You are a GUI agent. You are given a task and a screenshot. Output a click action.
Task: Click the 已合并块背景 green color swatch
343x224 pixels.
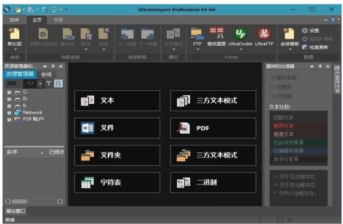[299, 142]
